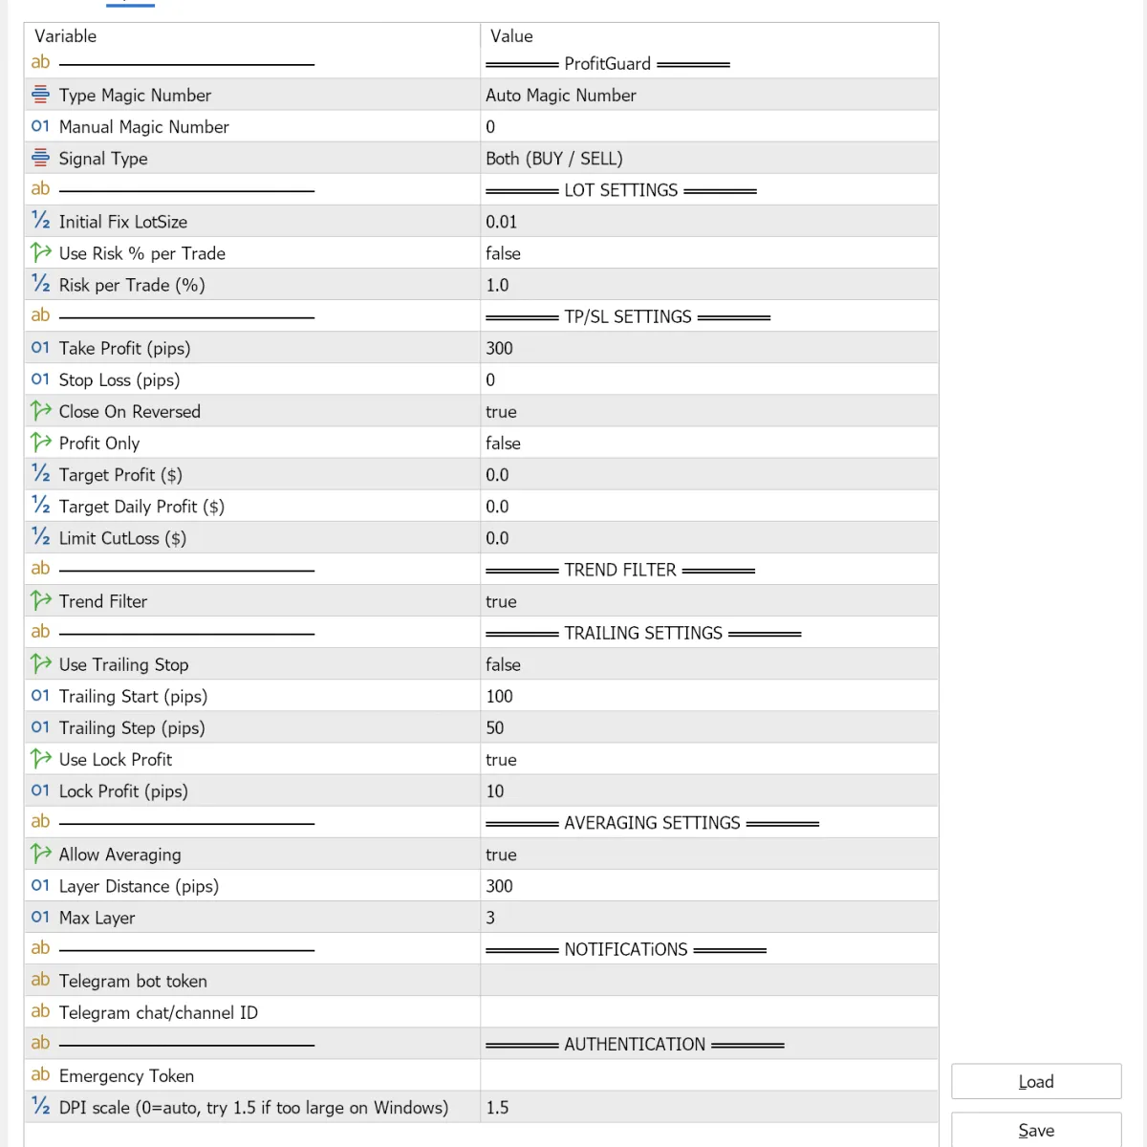Select the 'NOTIFICATiONS' section header value
1147x1147 pixels.
626,949
